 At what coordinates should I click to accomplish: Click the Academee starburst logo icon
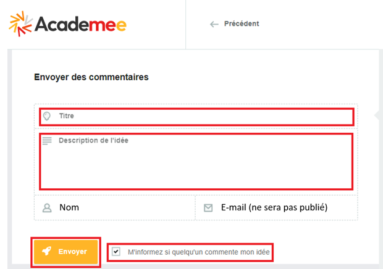coord(20,24)
